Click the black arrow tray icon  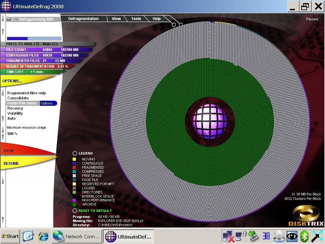[x=317, y=236]
